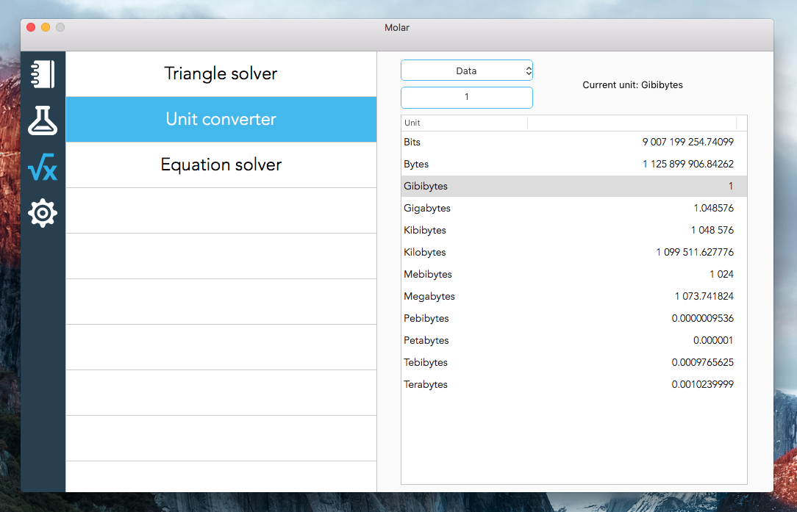Screen dimensions: 797x512
Task: Click the empty value column header
Action: point(632,123)
